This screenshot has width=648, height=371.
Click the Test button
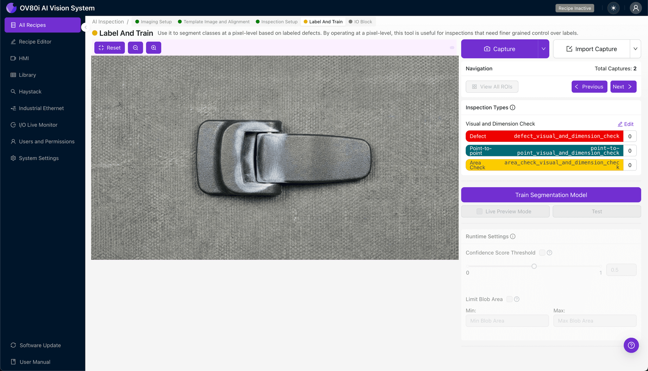[597, 212]
